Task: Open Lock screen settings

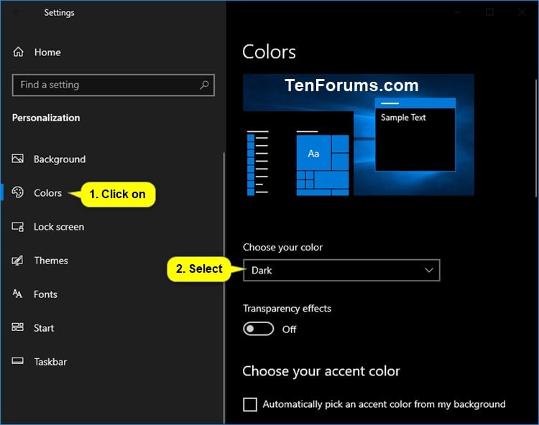Action: tap(59, 227)
